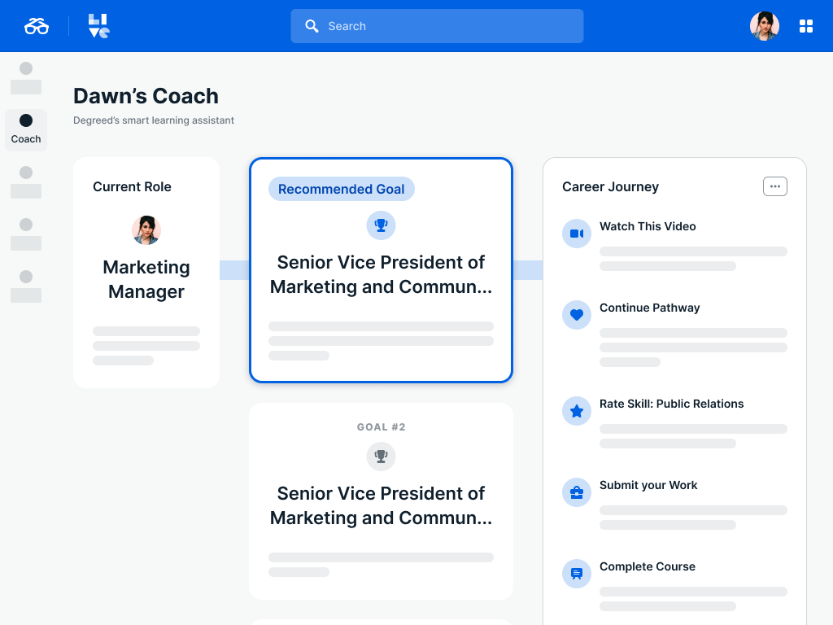The image size is (833, 625).
Task: Click the briefcase icon for Submit your Work
Action: click(577, 492)
